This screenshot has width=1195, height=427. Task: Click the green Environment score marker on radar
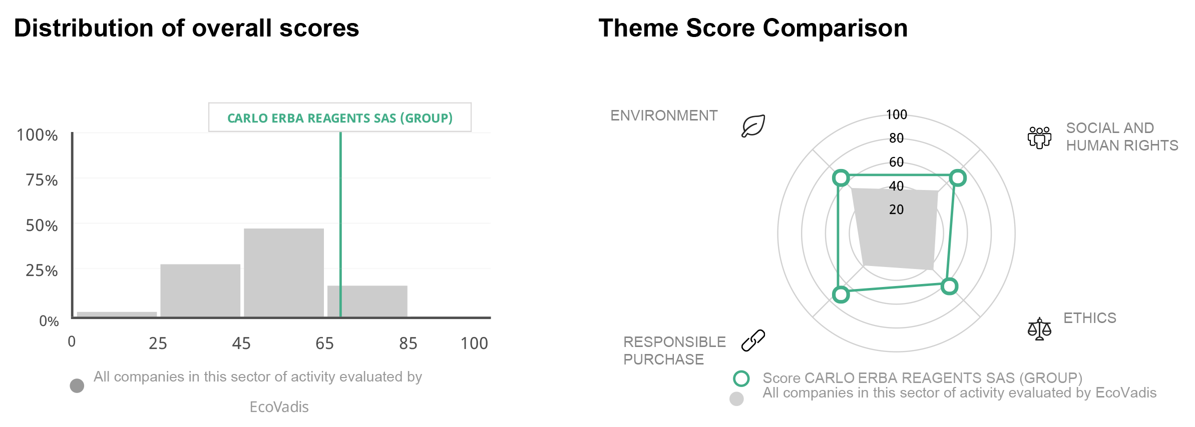tap(841, 177)
